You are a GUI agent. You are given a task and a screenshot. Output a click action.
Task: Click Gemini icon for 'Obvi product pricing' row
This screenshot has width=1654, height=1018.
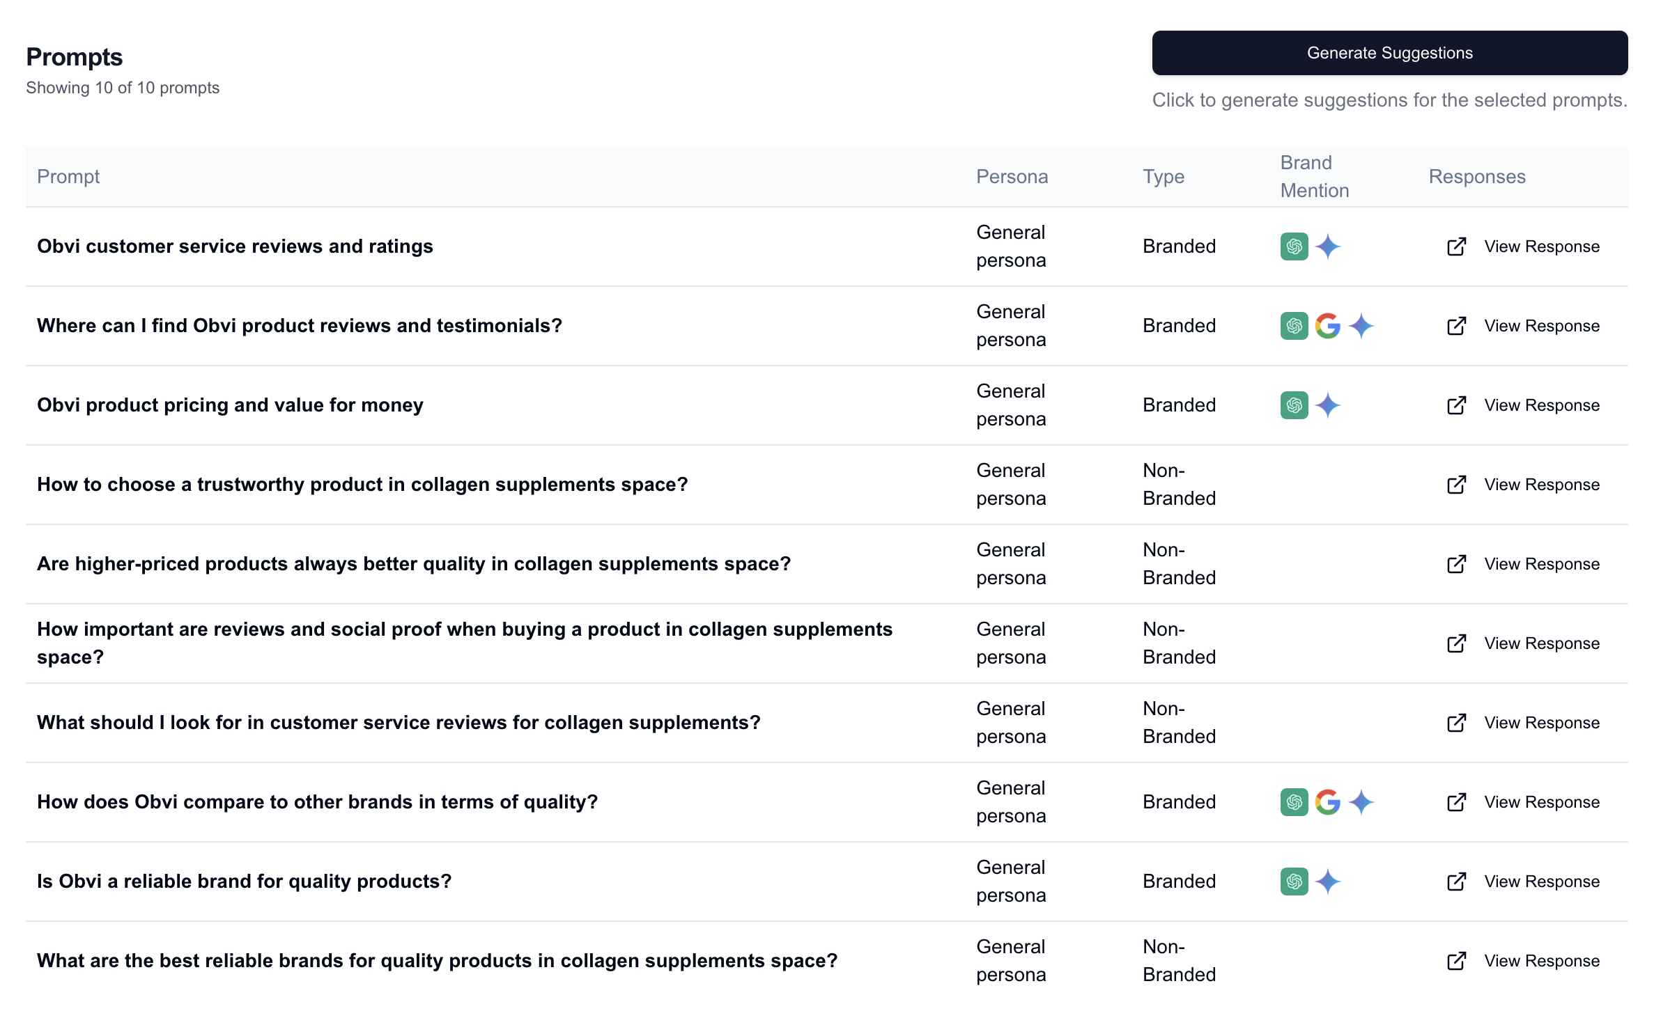coord(1328,405)
